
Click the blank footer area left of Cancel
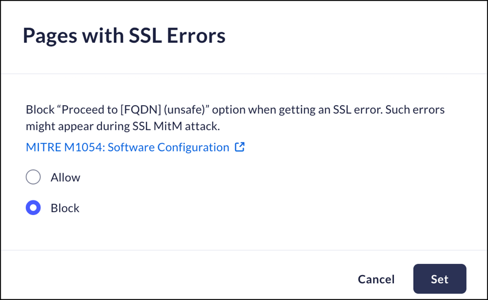(169, 276)
